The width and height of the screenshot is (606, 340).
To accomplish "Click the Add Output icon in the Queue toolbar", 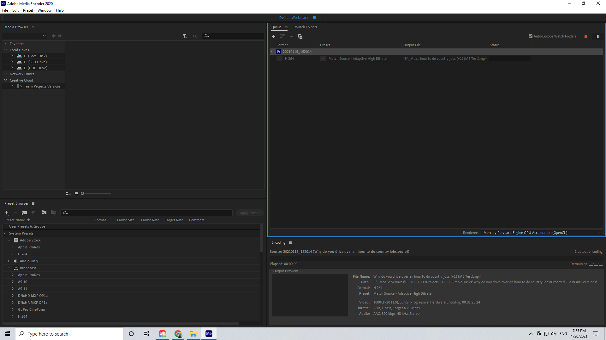I will 282,37.
